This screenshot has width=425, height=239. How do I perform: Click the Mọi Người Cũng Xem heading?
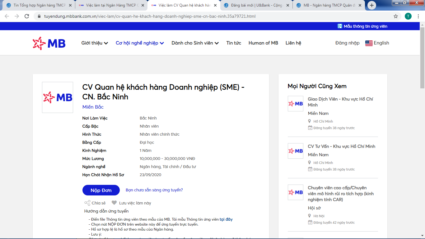tap(317, 86)
